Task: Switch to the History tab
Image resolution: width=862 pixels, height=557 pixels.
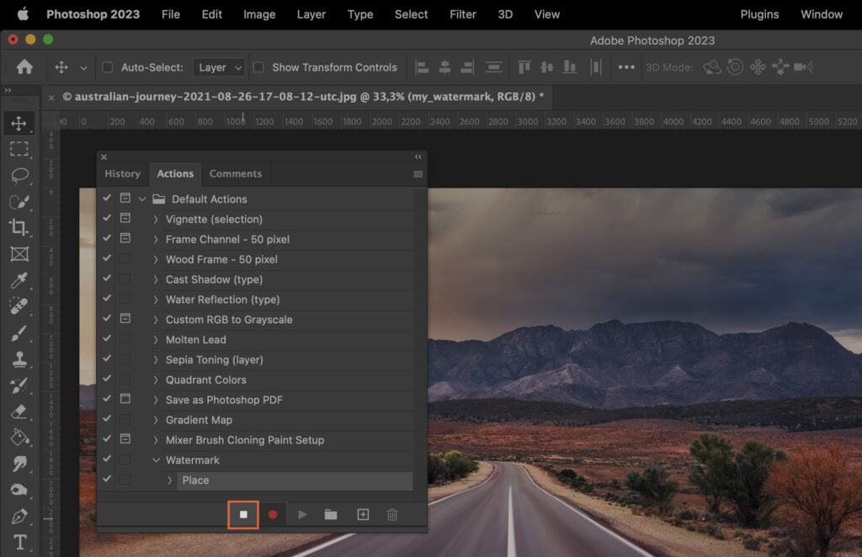Action: tap(123, 173)
